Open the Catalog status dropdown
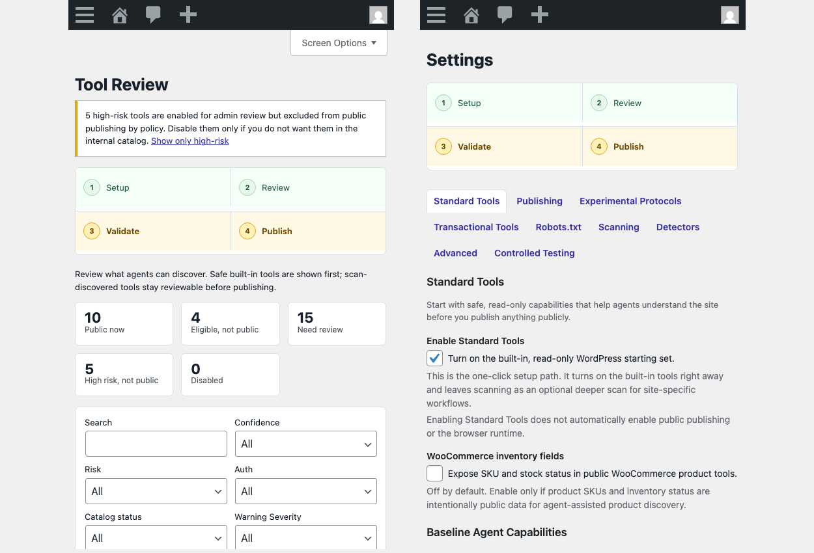Screen dimensions: 814x553 point(156,538)
